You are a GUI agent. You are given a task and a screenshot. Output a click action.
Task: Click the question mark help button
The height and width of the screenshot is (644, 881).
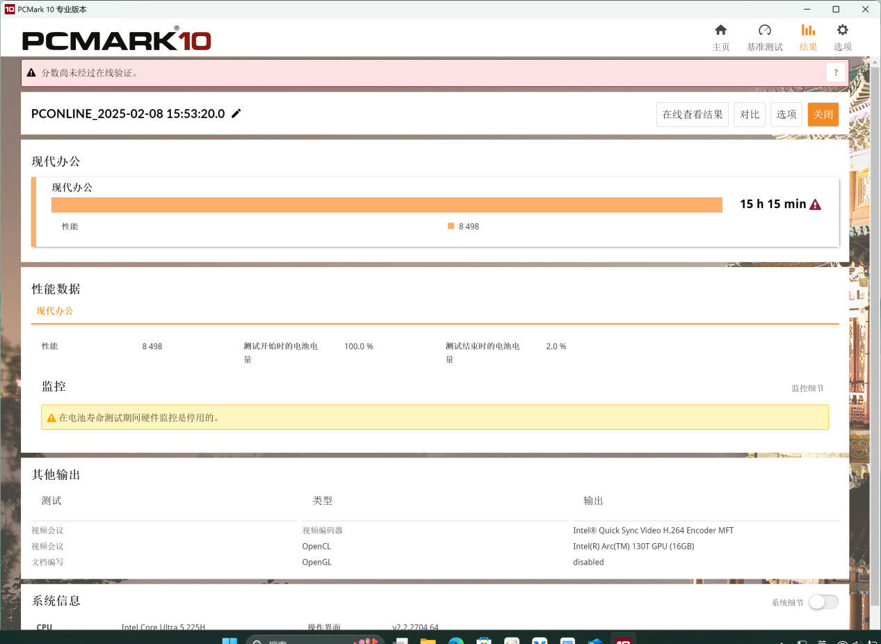click(836, 72)
